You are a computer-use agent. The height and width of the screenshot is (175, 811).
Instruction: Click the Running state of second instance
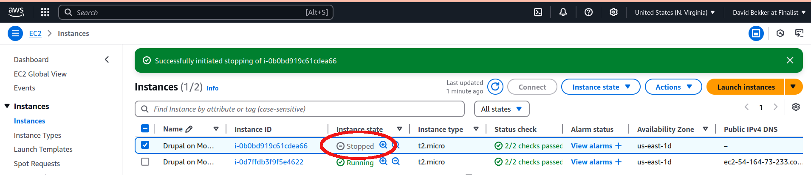click(x=356, y=162)
